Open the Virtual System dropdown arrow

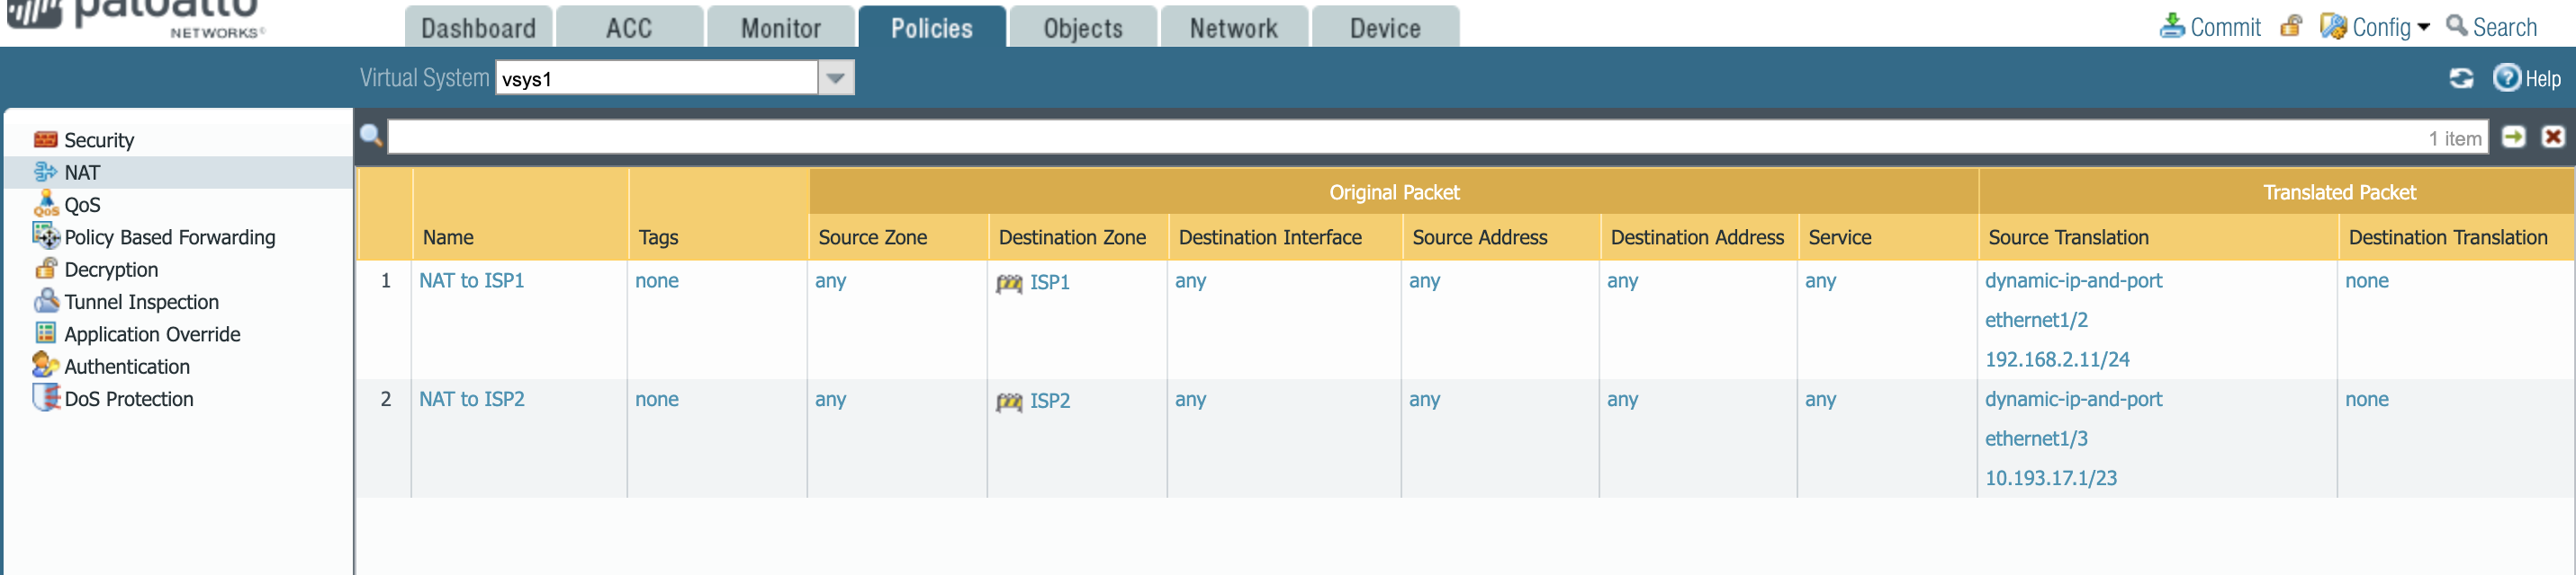tap(836, 78)
